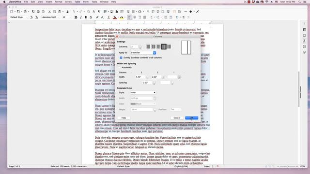Image resolution: width=310 pixels, height=174 pixels.
Task: Open sidebar Navigator compass icon
Action: coord(304,52)
